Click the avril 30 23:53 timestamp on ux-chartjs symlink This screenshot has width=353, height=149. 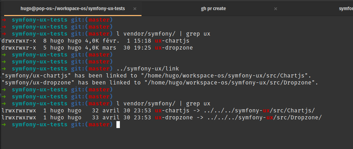pyautogui.click(x=127, y=111)
